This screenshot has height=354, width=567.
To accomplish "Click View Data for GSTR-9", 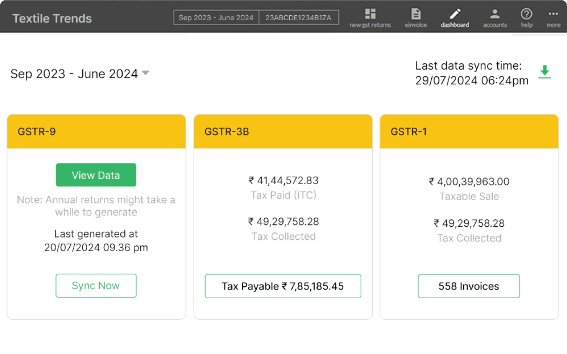I will (96, 175).
